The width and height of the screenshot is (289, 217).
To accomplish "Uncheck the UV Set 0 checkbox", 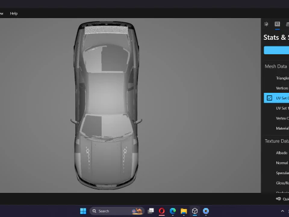I will click(x=269, y=98).
